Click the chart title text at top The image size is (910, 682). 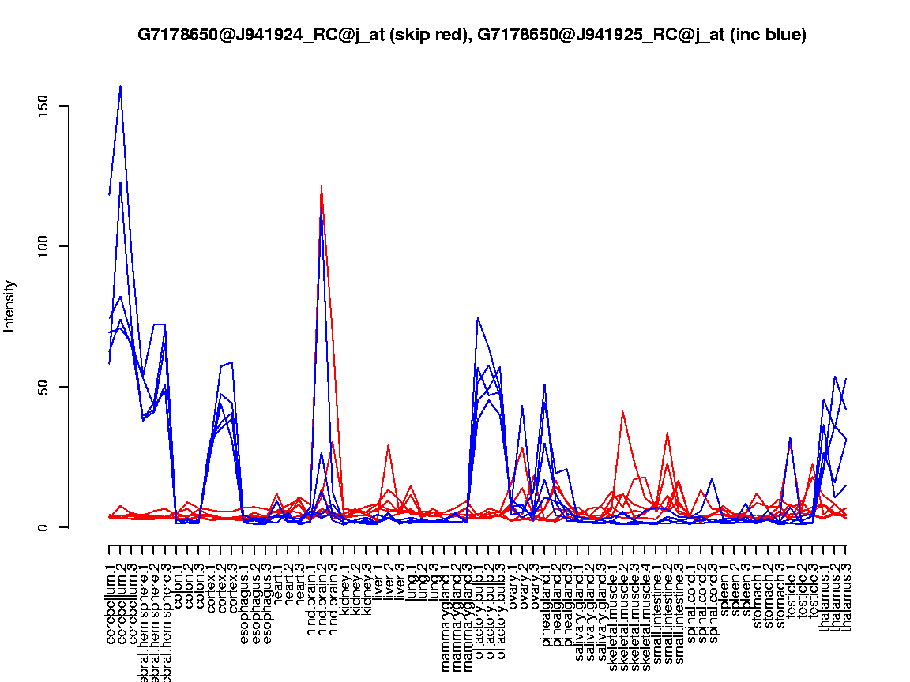[472, 35]
